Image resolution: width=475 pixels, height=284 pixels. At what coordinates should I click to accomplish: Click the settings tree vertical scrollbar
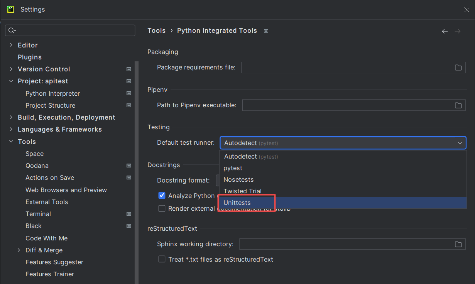(136, 172)
